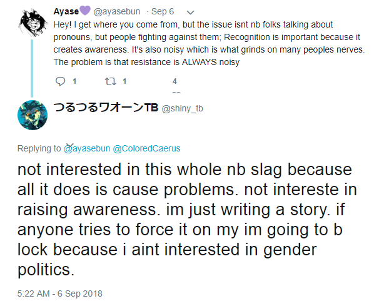Open the つるつるワオーンTB display name

tap(106, 108)
